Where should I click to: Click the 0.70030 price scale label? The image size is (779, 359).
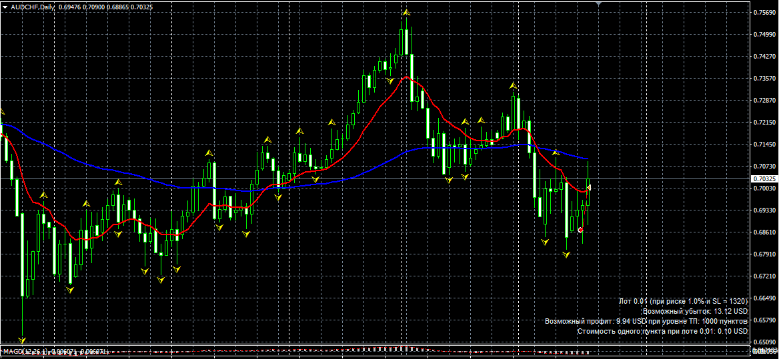click(x=765, y=188)
